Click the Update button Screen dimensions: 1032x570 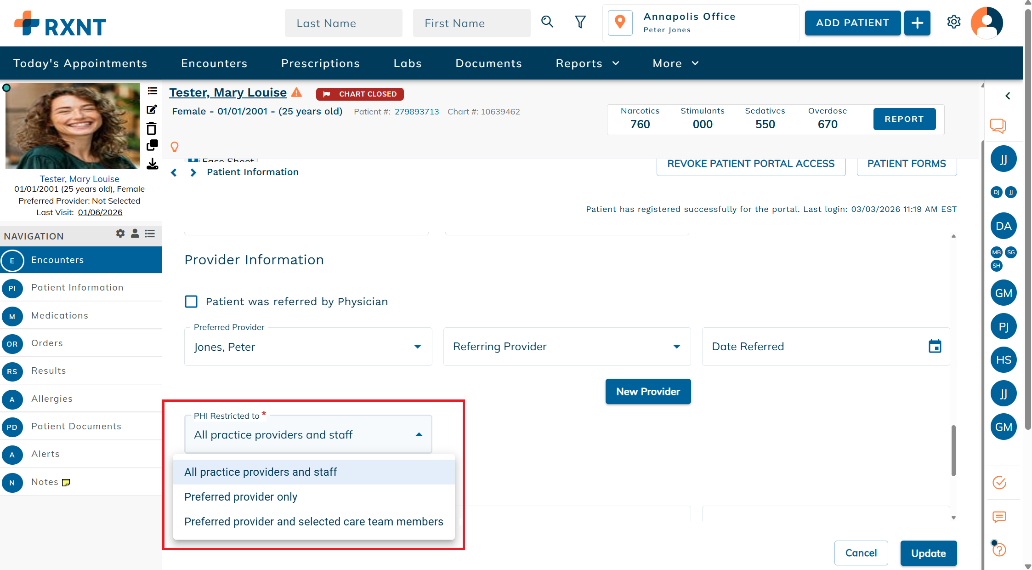click(x=928, y=553)
